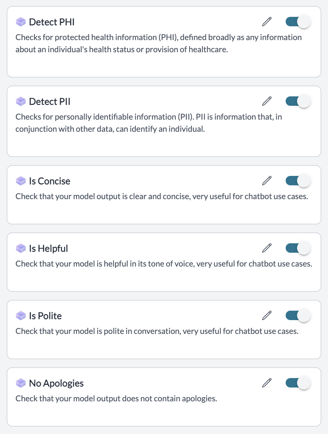Click the cube icon beside Is Polite

pyautogui.click(x=21, y=316)
